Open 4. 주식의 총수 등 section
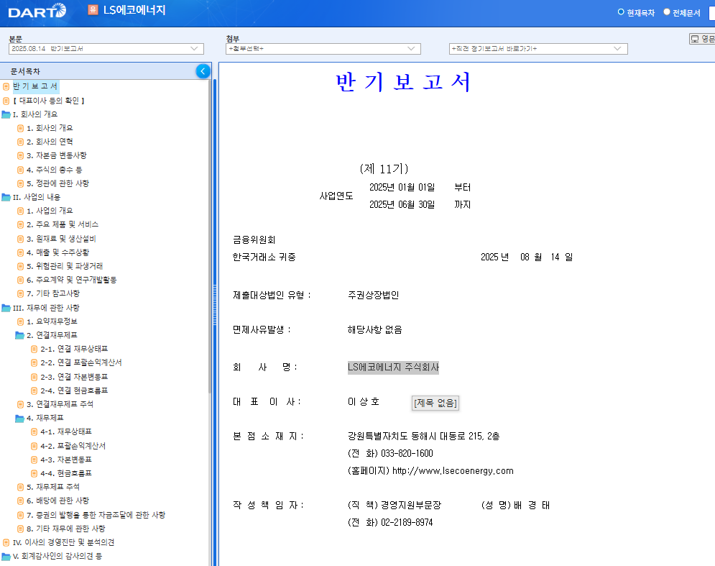This screenshot has height=566, width=715. 55,170
